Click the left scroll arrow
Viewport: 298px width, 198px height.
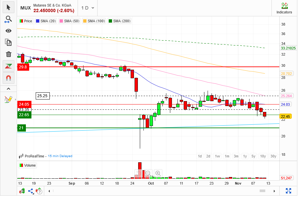point(49,191)
